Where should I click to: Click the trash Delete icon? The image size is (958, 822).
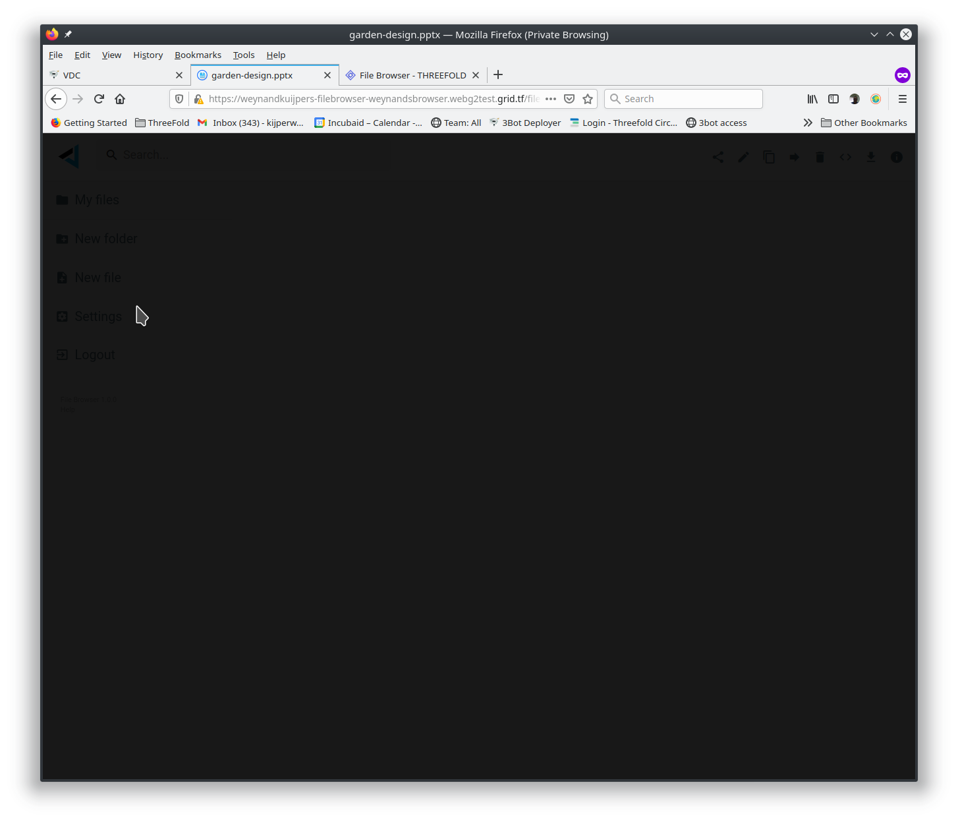point(820,157)
